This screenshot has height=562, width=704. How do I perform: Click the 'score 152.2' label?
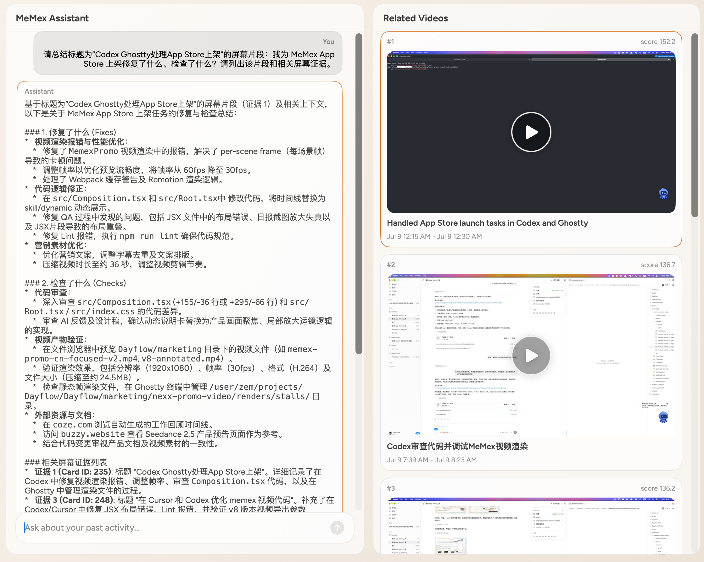658,42
